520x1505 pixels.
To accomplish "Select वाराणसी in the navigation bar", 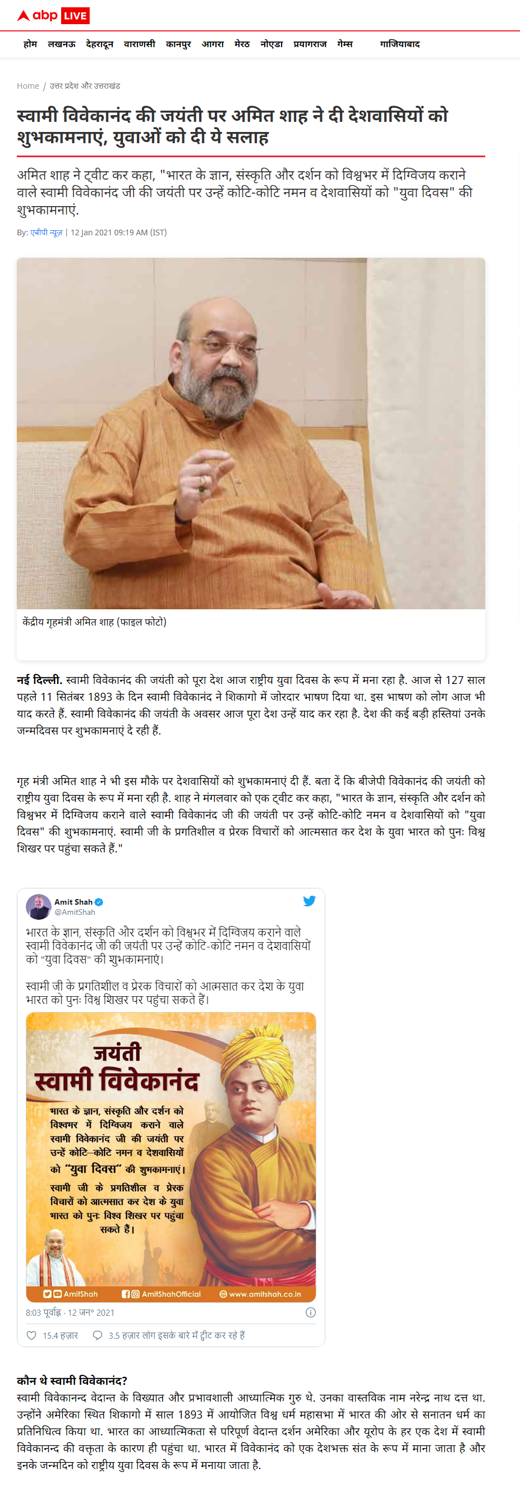I will [x=140, y=44].
